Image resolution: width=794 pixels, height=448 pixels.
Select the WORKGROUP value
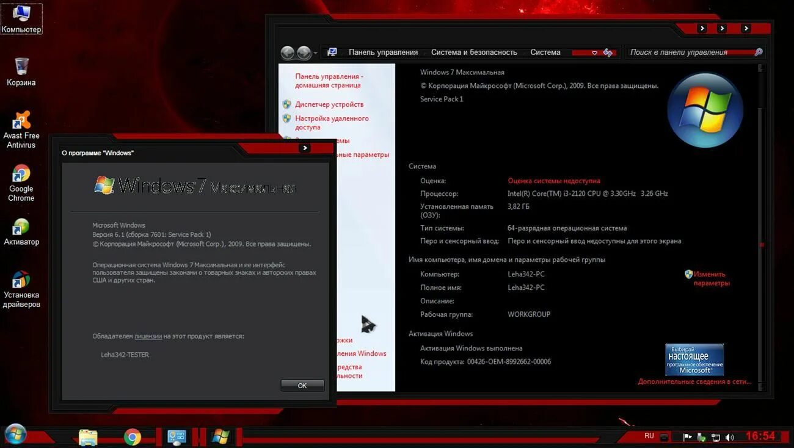tap(529, 314)
